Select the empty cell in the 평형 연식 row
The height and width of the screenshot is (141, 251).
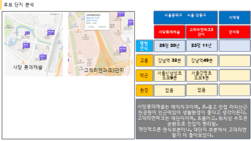point(235,46)
